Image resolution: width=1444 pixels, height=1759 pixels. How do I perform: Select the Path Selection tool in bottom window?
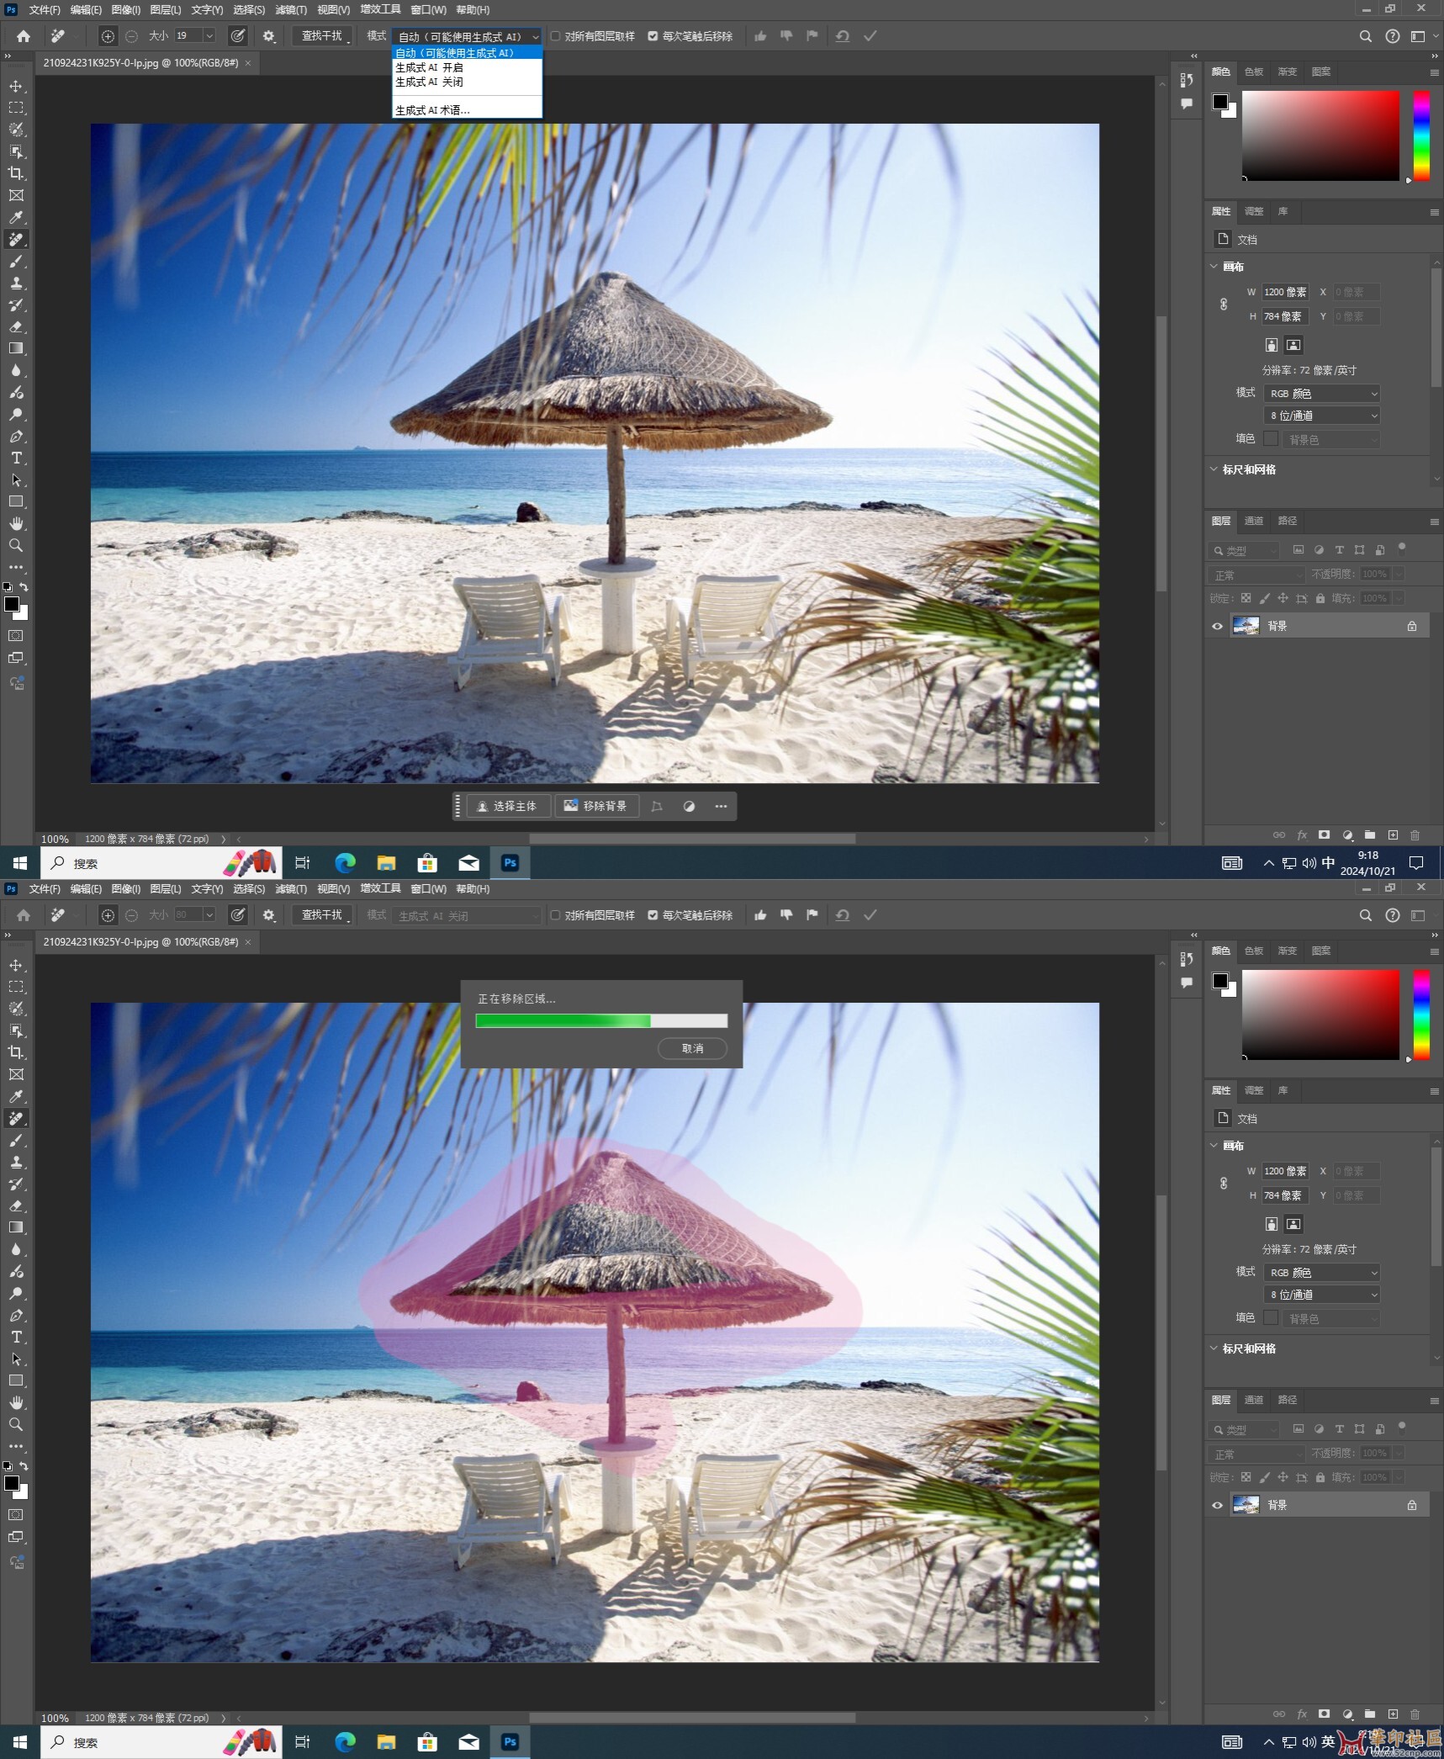click(x=16, y=1359)
